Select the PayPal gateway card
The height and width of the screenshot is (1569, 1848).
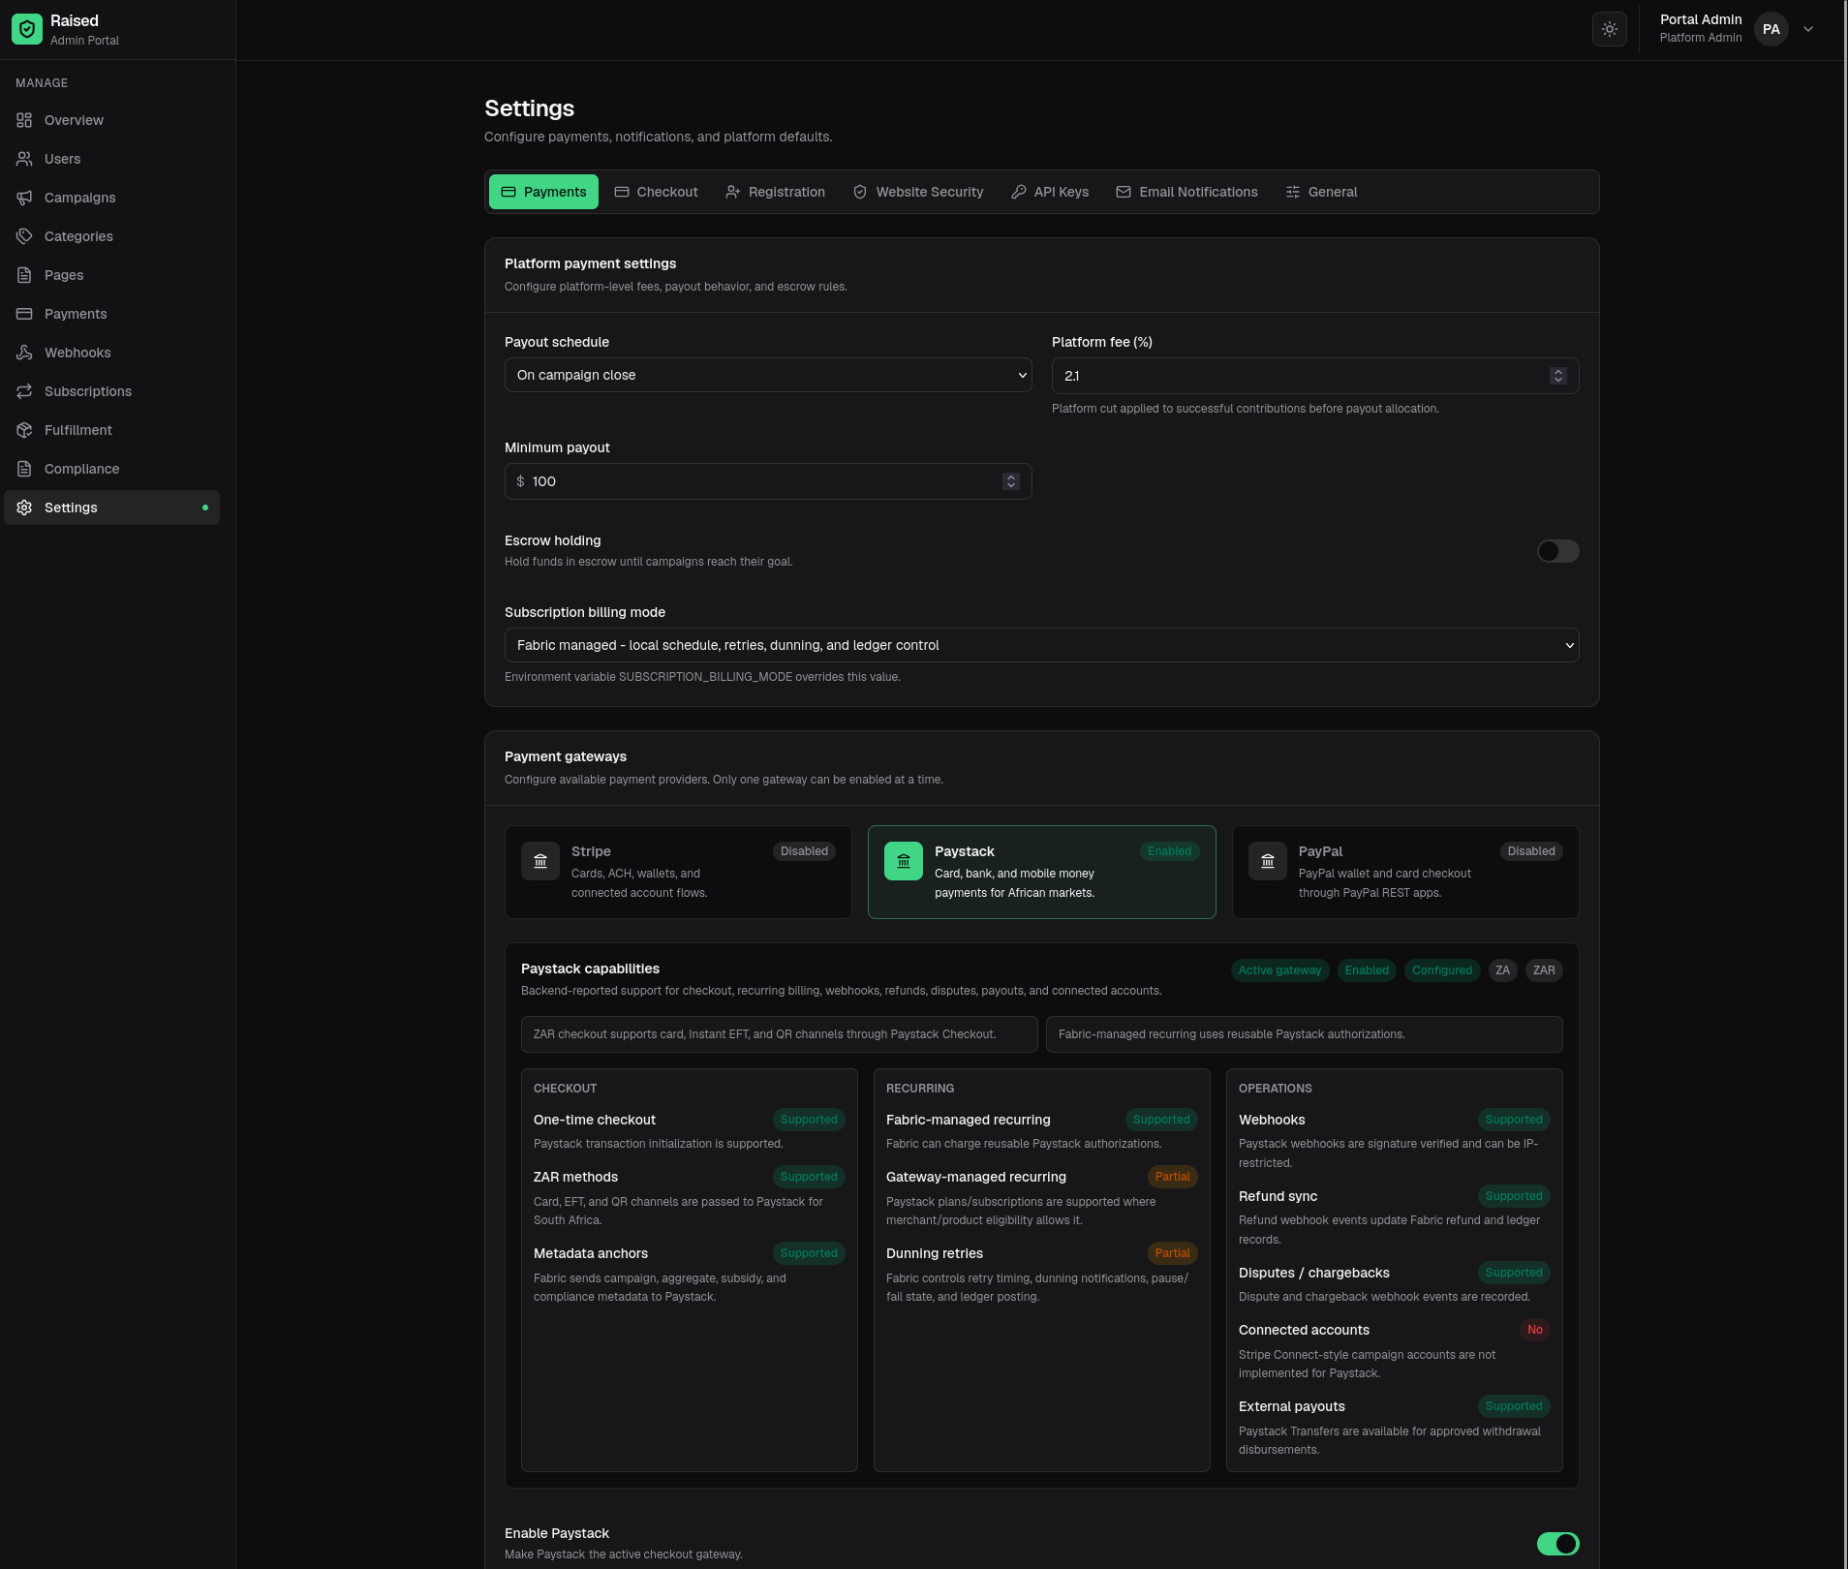(1405, 872)
